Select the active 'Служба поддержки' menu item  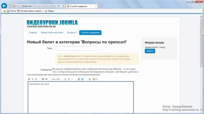pos(90,33)
